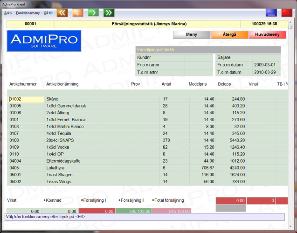Click the Artikelbenämning column header
Screen dimensions: 297x233
coord(62,84)
